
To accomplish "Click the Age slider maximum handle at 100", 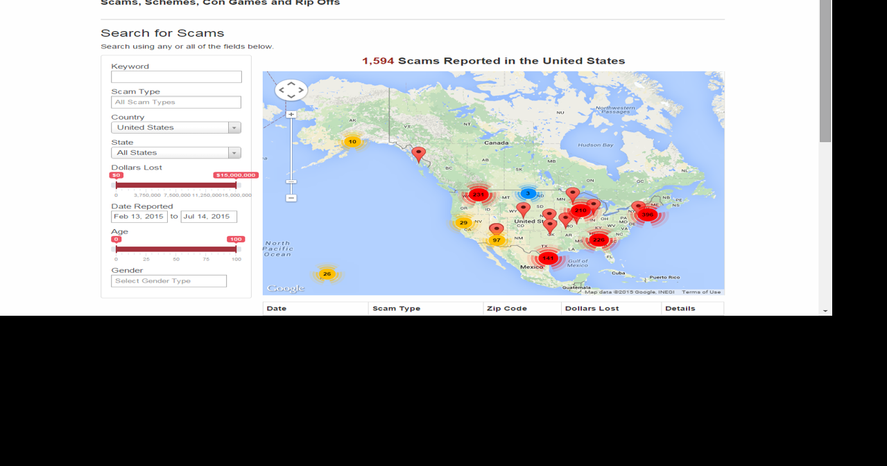I will [236, 249].
